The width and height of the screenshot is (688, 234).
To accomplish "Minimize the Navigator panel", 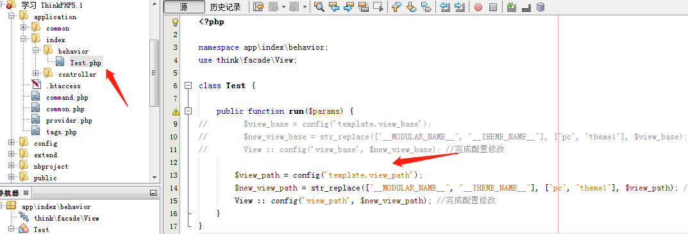I will [153, 192].
